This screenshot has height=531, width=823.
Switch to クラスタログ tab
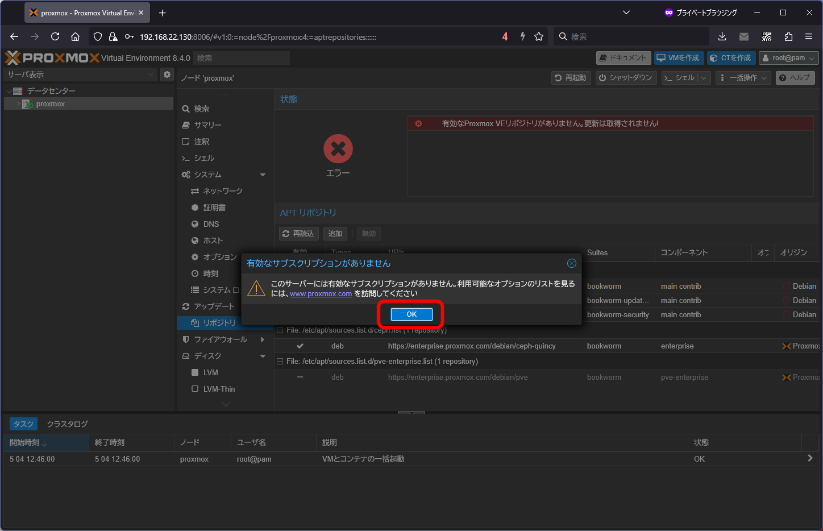click(68, 424)
